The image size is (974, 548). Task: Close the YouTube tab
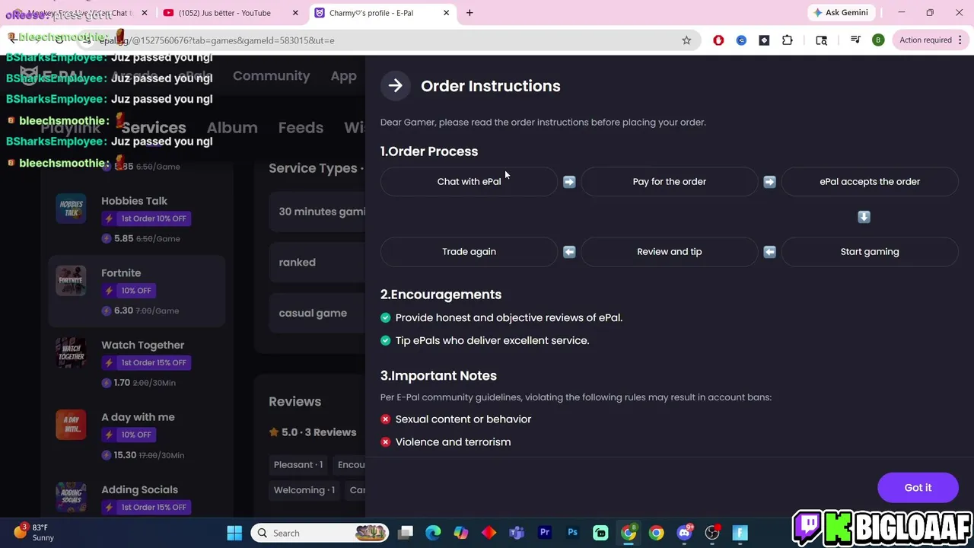click(295, 13)
